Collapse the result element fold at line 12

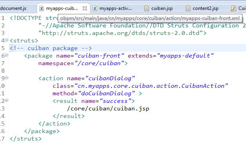tap(6, 100)
